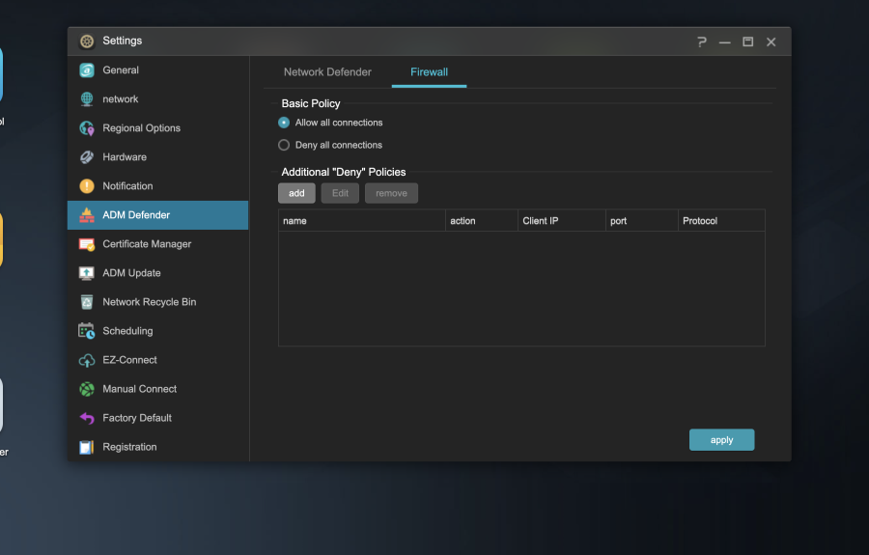
Task: Click the General settings icon in sidebar
Action: pyautogui.click(x=87, y=70)
